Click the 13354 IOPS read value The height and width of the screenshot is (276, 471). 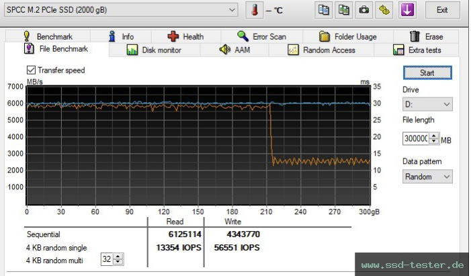click(x=179, y=248)
